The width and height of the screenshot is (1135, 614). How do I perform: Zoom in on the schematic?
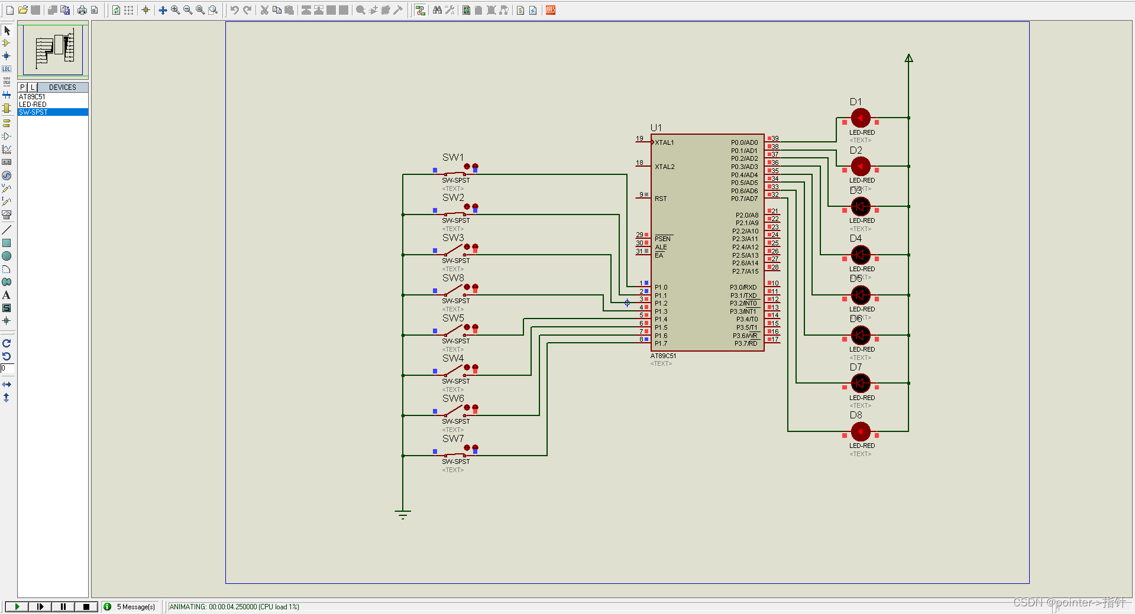coord(175,10)
